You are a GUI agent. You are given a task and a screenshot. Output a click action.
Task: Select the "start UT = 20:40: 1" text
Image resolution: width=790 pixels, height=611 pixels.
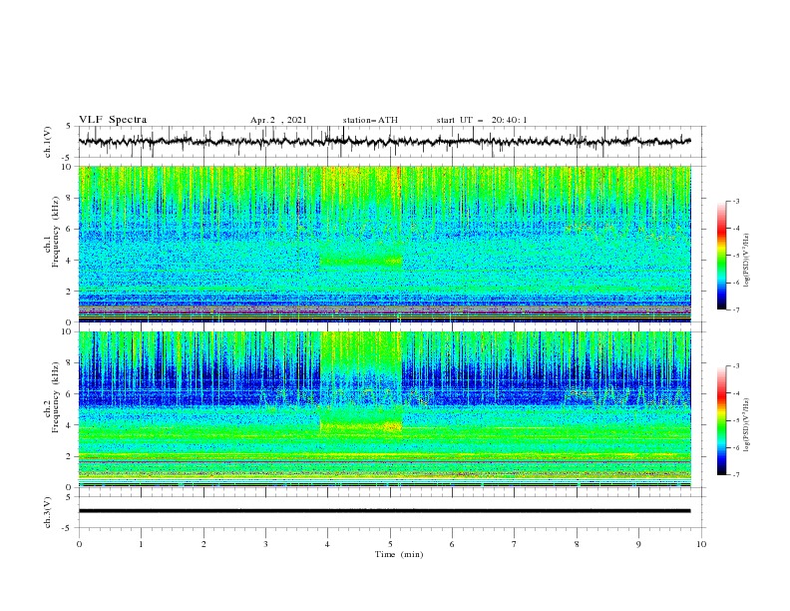point(482,120)
